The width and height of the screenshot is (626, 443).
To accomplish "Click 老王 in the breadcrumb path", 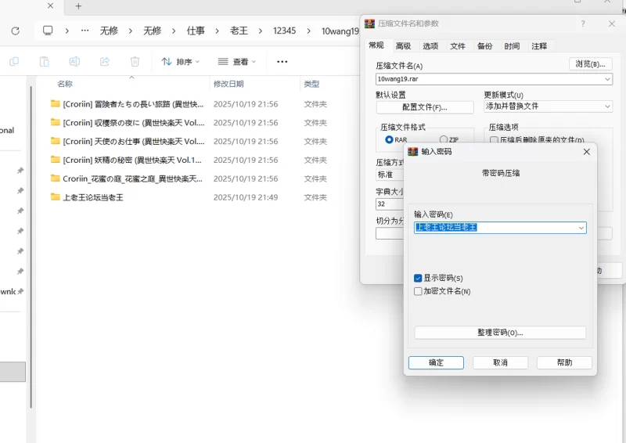I will (x=239, y=31).
